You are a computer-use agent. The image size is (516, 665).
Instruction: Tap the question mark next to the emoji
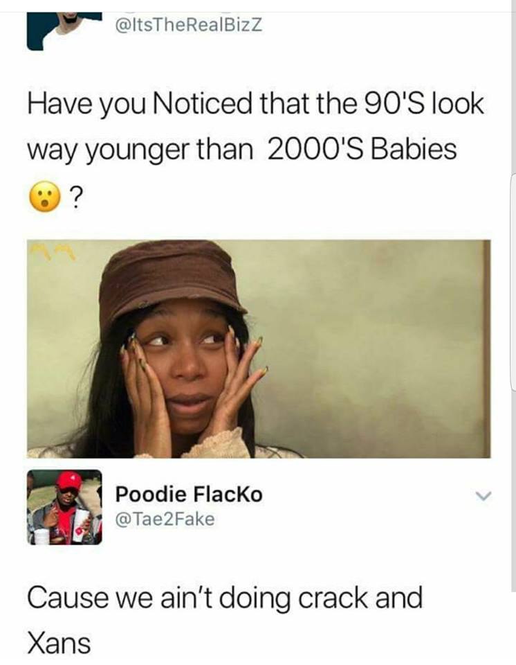coord(75,197)
